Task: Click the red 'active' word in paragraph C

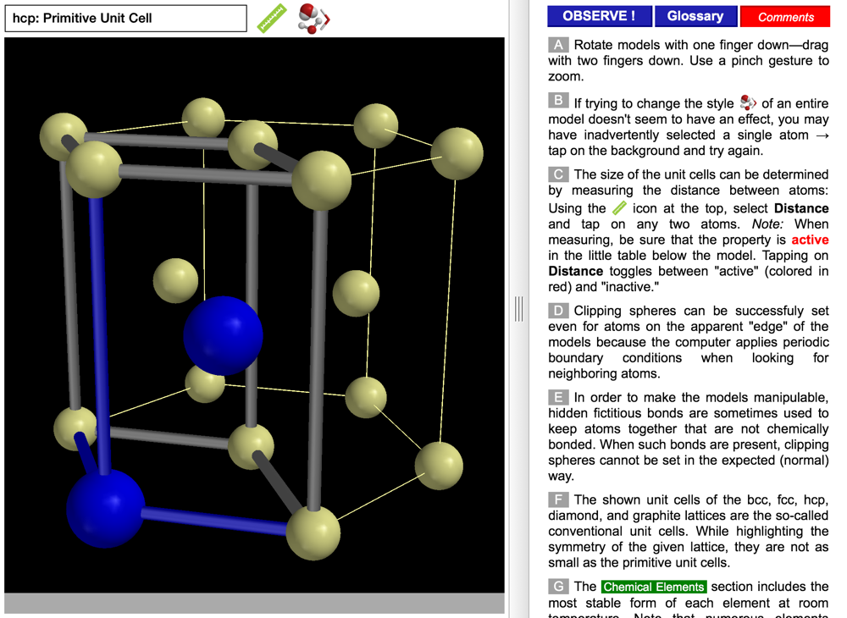Action: click(x=809, y=240)
